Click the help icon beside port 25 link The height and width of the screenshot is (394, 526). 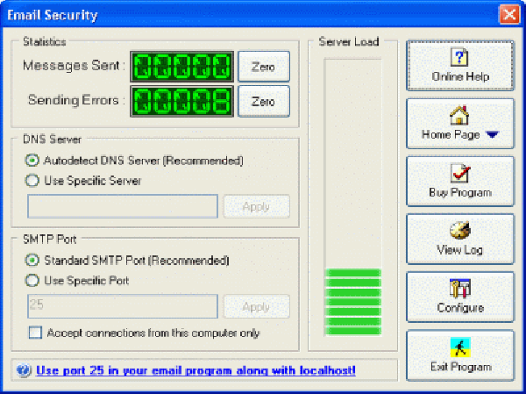tap(24, 370)
